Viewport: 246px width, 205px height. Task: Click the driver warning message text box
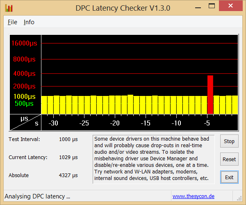click(154, 159)
